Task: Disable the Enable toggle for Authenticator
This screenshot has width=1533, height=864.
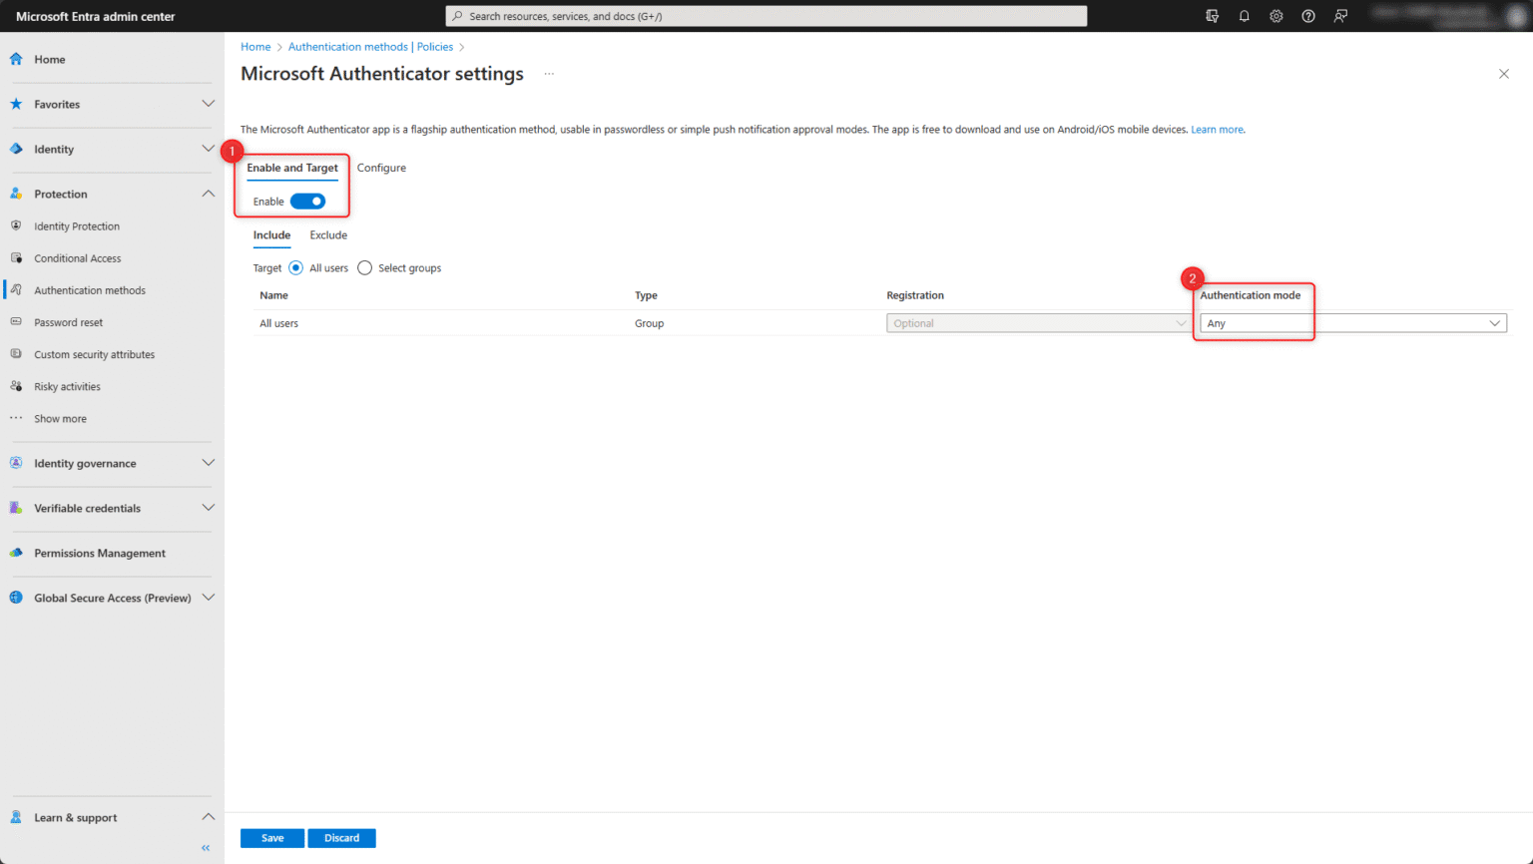Action: click(307, 201)
